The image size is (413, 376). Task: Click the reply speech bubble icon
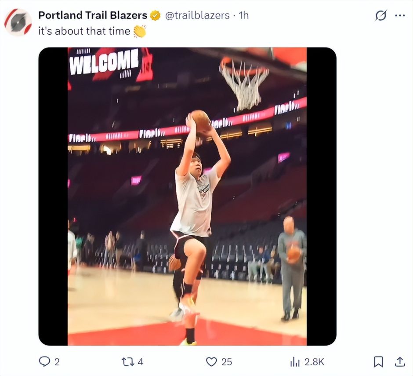pos(44,361)
